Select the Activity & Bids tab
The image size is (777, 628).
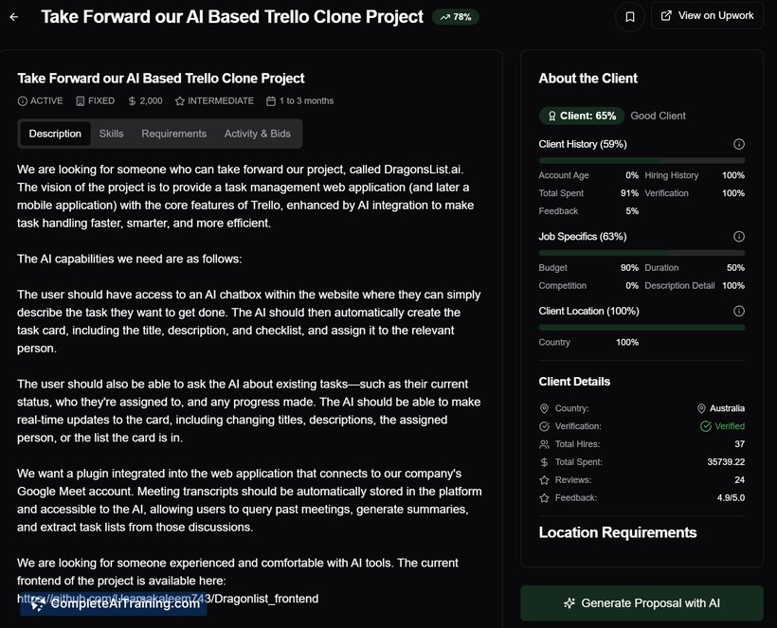click(257, 134)
